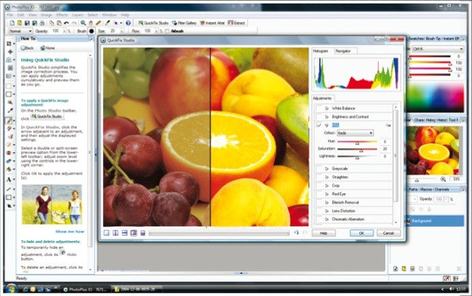Screen dimensions: 472x296
Task: Click OK in the QuickFix Studio dialog
Action: [362, 233]
